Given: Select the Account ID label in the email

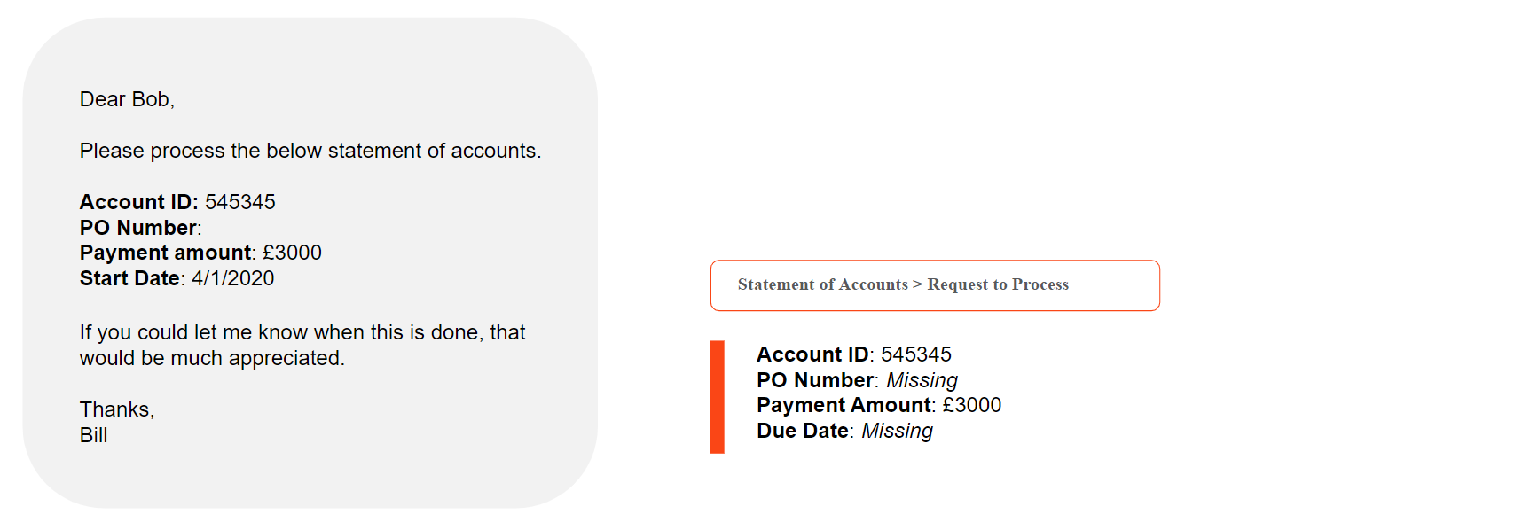Looking at the screenshot, I should point(138,202).
